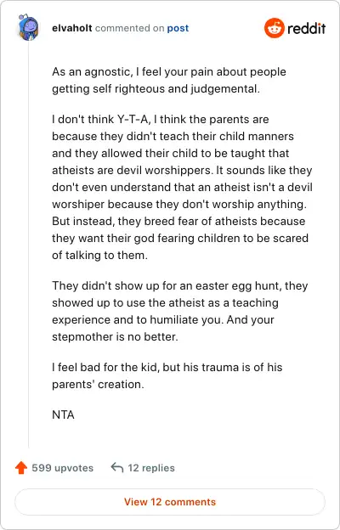
Task: Click the "599 upvotes" count
Action: [63, 468]
